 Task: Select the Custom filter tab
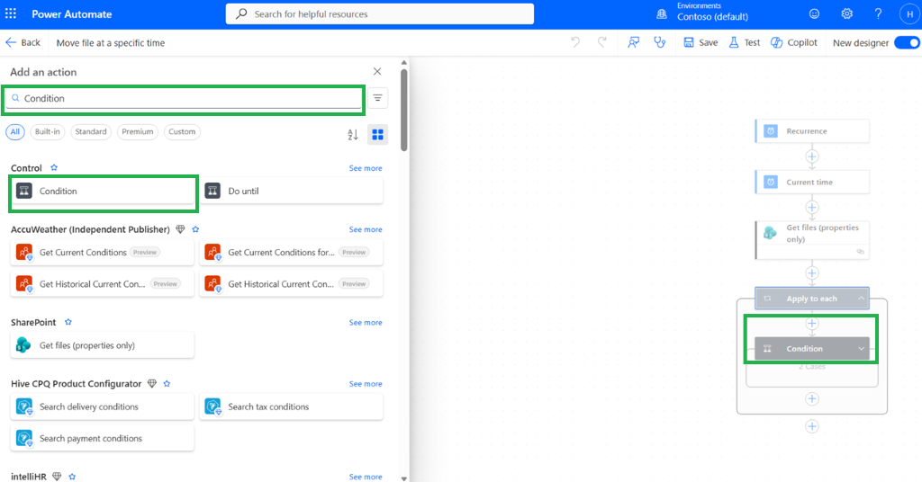pos(182,131)
